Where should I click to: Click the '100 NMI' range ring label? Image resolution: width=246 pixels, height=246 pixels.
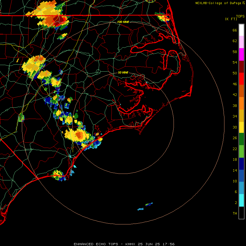click(123, 22)
